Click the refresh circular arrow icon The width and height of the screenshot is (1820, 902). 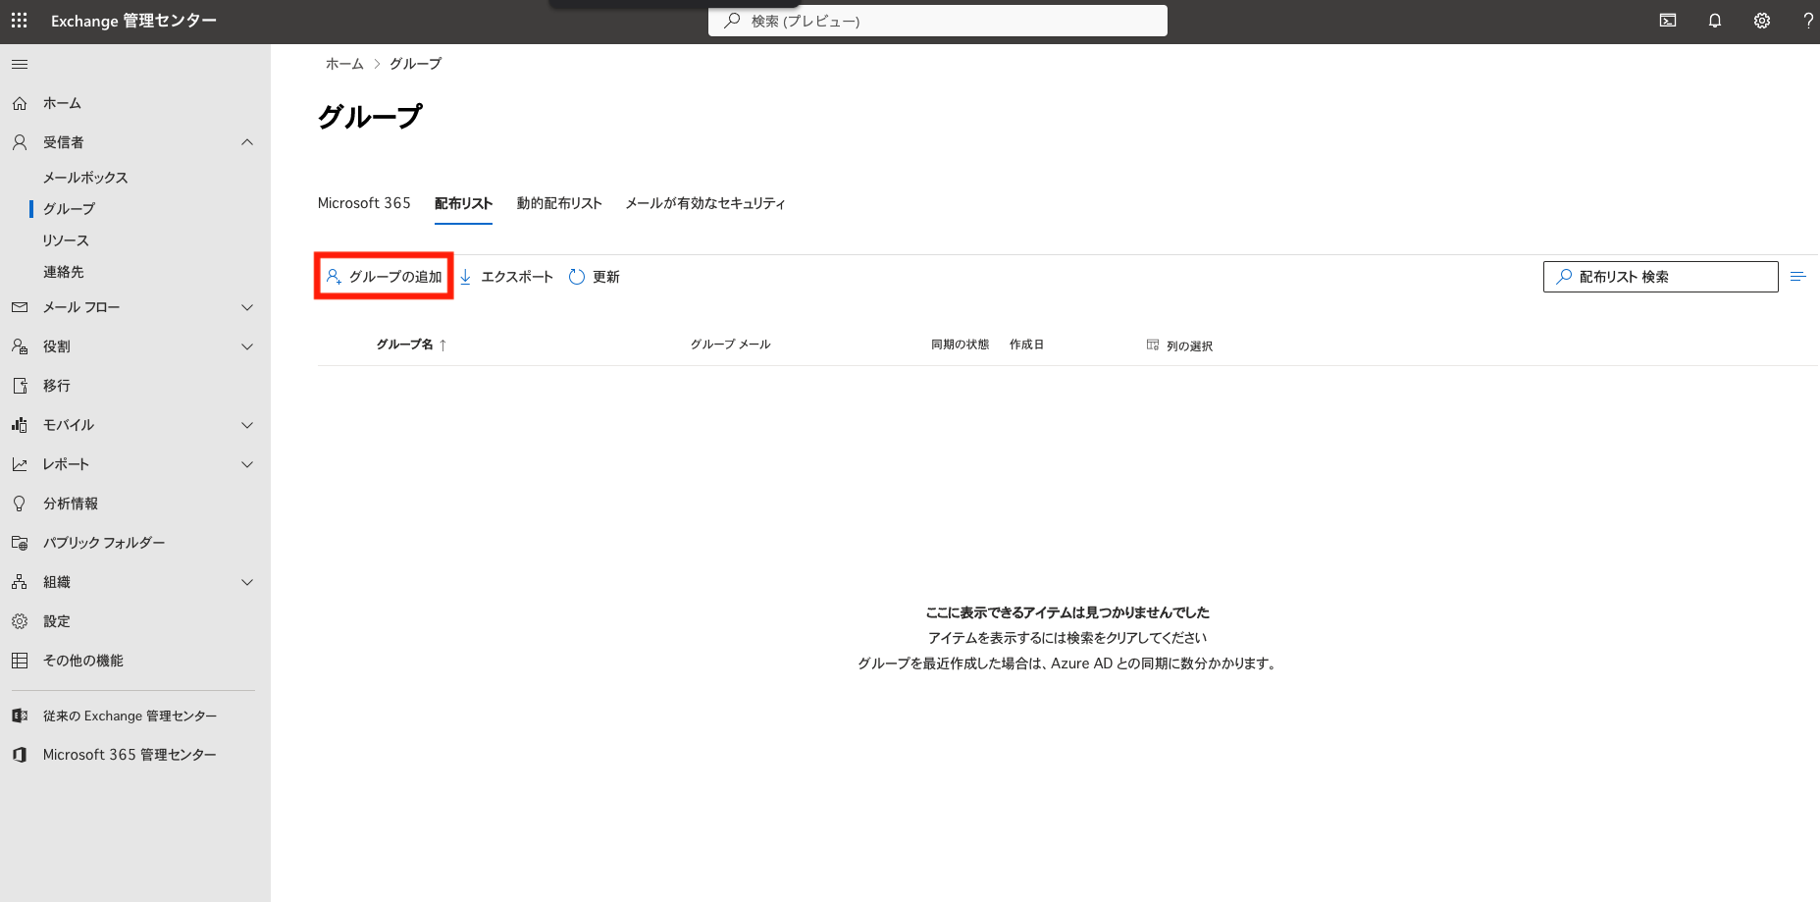[x=577, y=277]
